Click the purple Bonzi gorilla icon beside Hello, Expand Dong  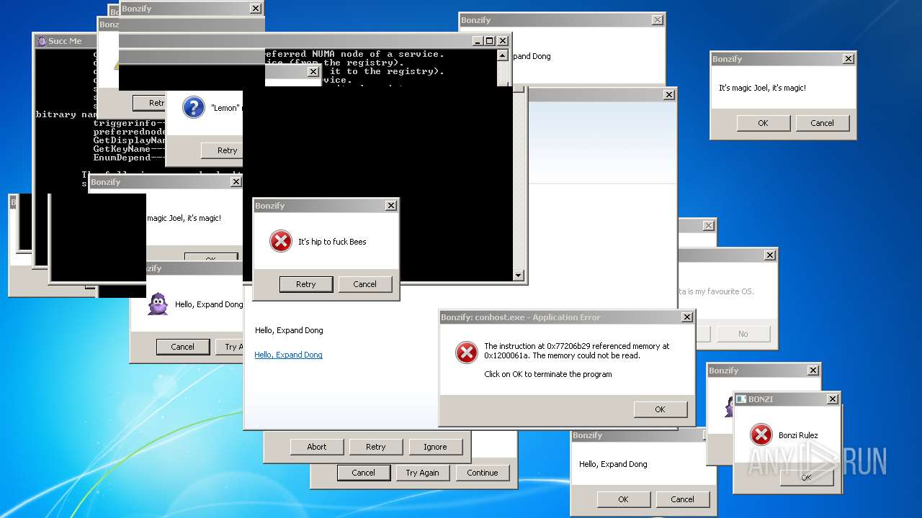point(158,304)
